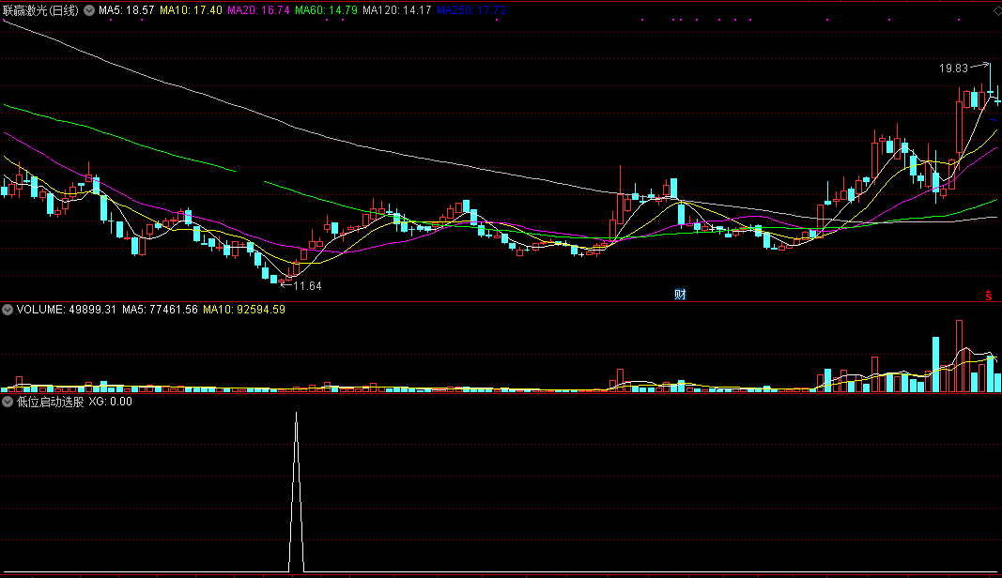The width and height of the screenshot is (1002, 578).
Task: Click the 低位启动选股 indicator name
Action: tap(51, 402)
